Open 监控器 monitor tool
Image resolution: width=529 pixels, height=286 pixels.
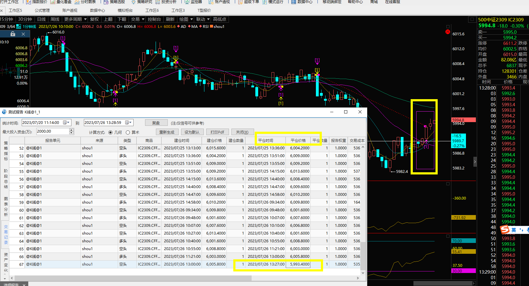[193, 2]
